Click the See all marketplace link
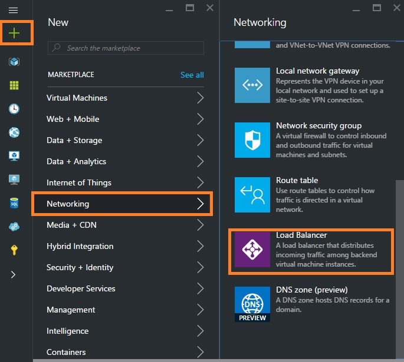This screenshot has width=404, height=362. click(x=192, y=75)
